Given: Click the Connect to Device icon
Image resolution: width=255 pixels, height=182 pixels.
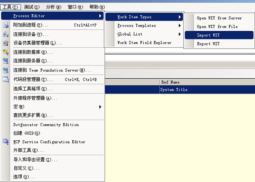Looking at the screenshot, I should pyautogui.click(x=6, y=34).
